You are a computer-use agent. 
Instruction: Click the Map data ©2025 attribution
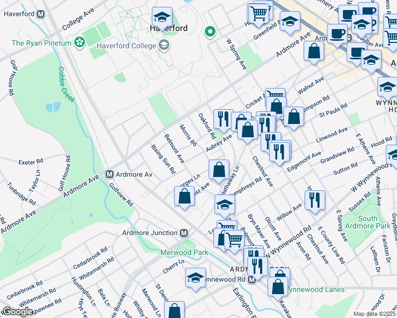tap(374, 314)
